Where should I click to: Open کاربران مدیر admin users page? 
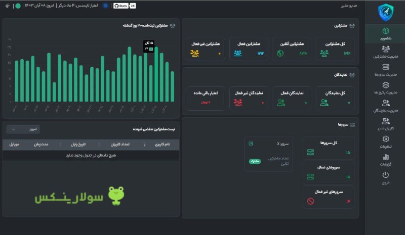(385, 124)
